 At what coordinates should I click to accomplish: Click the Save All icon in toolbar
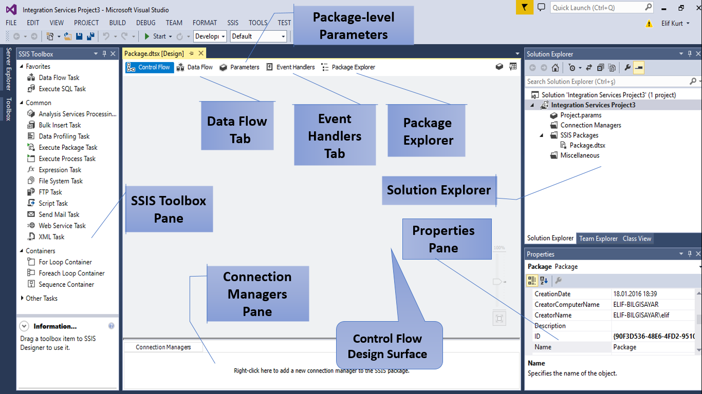tap(90, 36)
